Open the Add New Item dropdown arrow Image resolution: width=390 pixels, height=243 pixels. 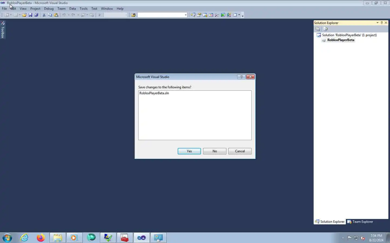click(x=19, y=15)
